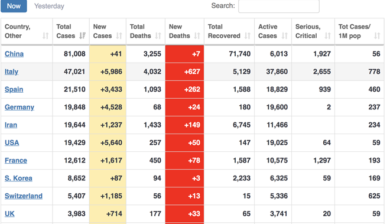Click Active Cases sort icon
The height and width of the screenshot is (224, 390).
click(x=285, y=36)
